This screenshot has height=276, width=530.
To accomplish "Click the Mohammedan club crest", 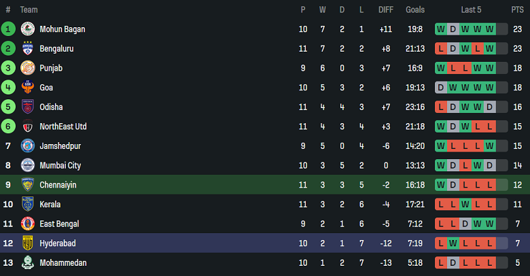I will click(28, 262).
